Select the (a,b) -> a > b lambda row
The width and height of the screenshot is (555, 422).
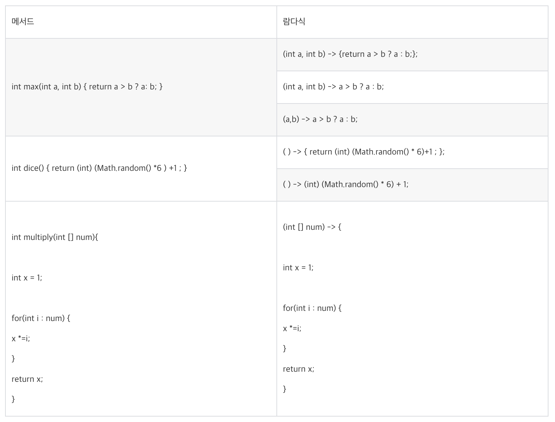coord(412,120)
